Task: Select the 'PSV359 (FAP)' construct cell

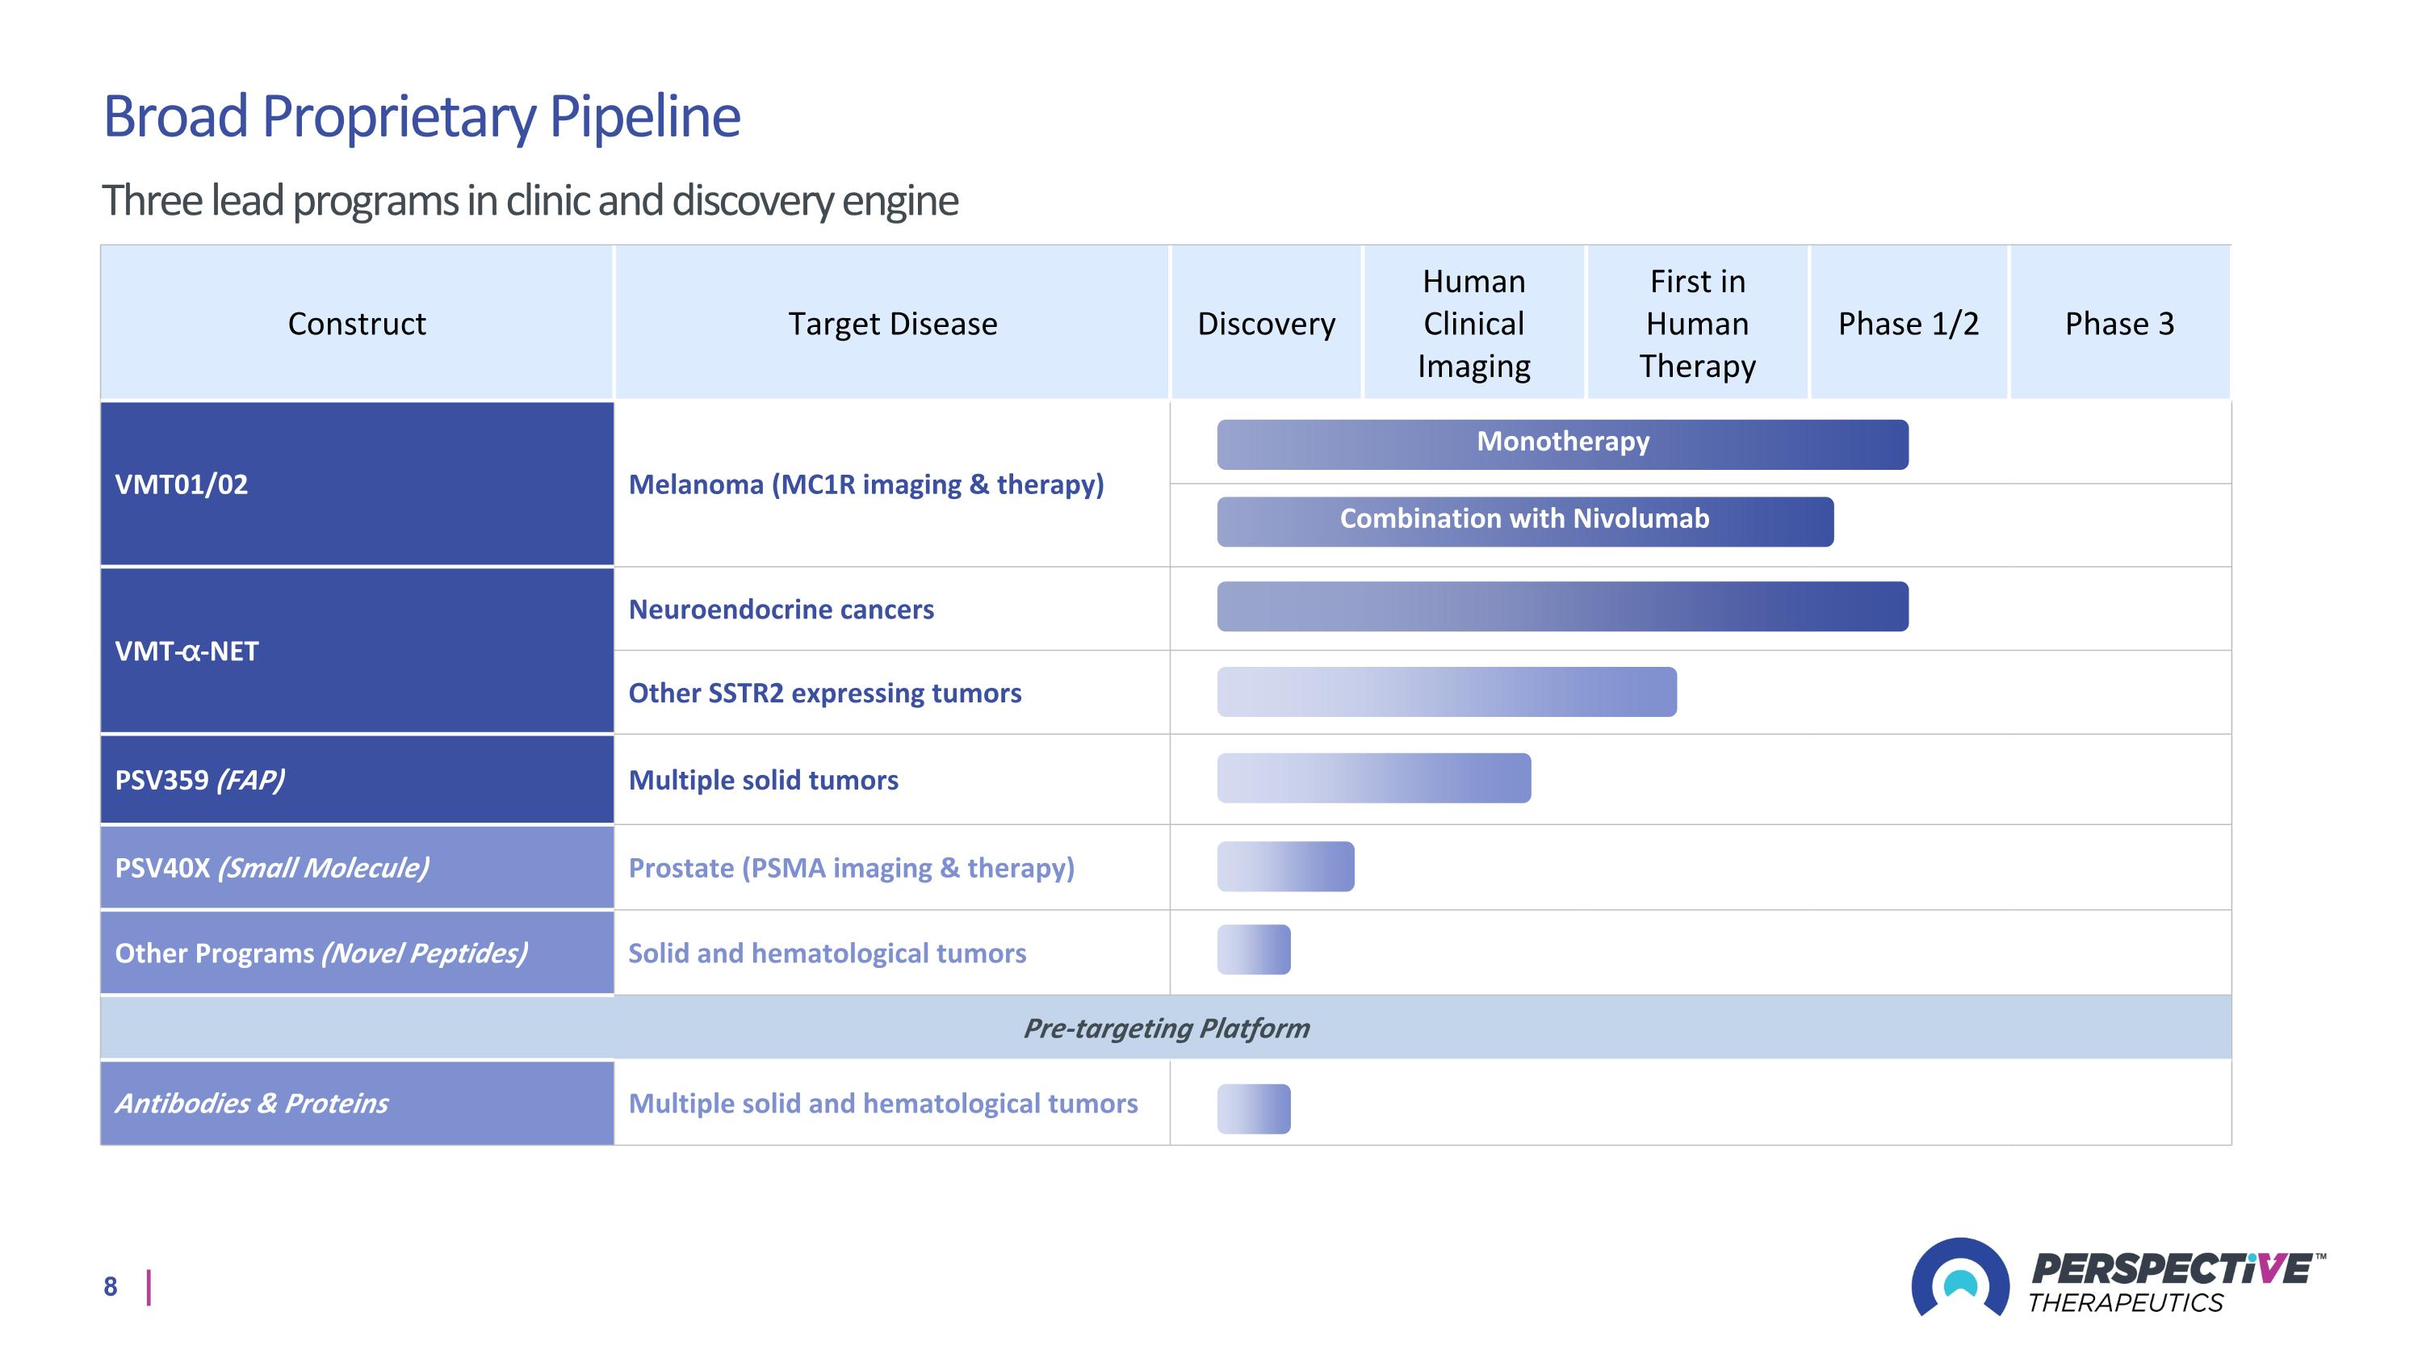Action: (358, 779)
